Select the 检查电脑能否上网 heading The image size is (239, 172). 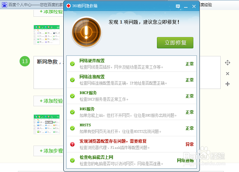[96, 157]
